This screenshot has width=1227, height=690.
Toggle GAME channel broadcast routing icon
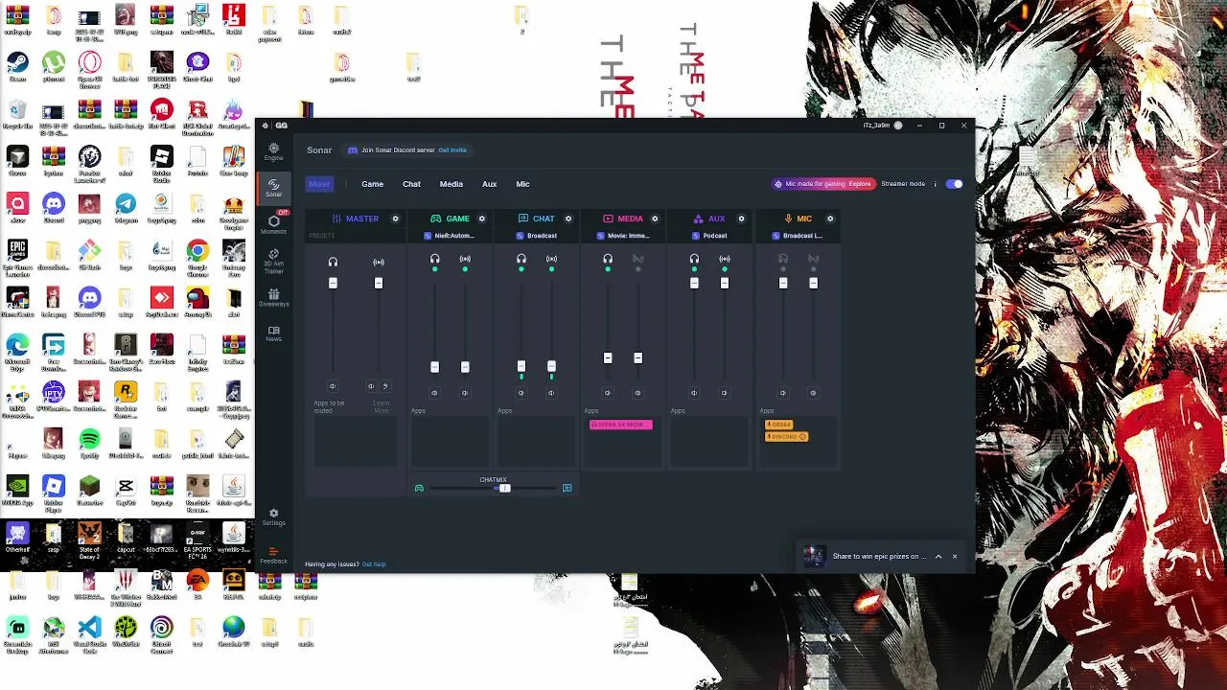pyautogui.click(x=465, y=259)
